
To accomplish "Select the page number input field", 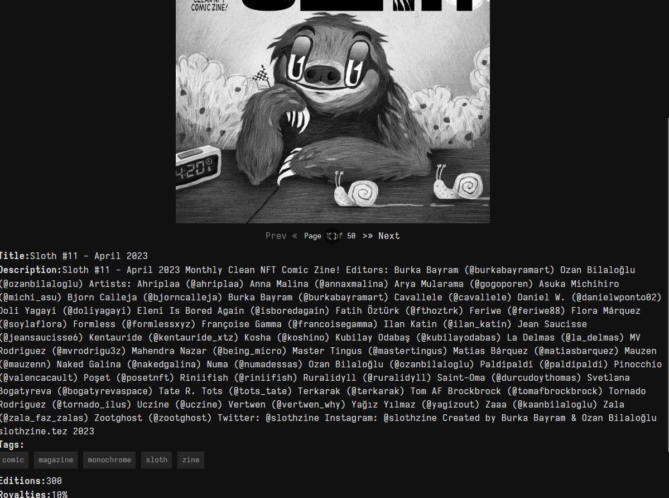I will [x=333, y=236].
